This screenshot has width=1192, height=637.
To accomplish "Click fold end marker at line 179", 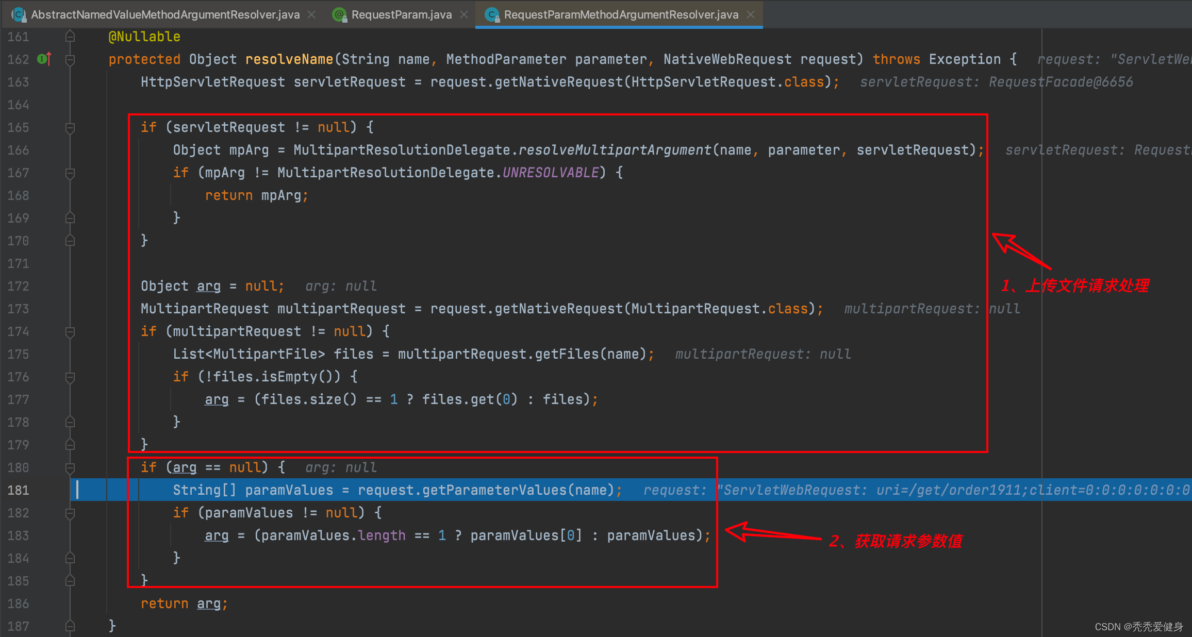I will pos(70,445).
